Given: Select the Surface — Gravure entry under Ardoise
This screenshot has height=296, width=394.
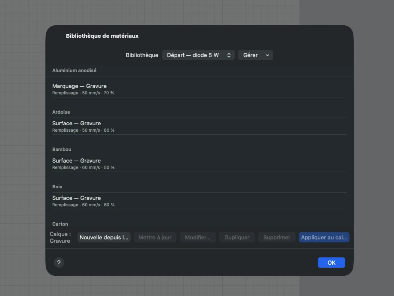Looking at the screenshot, I should [199, 127].
